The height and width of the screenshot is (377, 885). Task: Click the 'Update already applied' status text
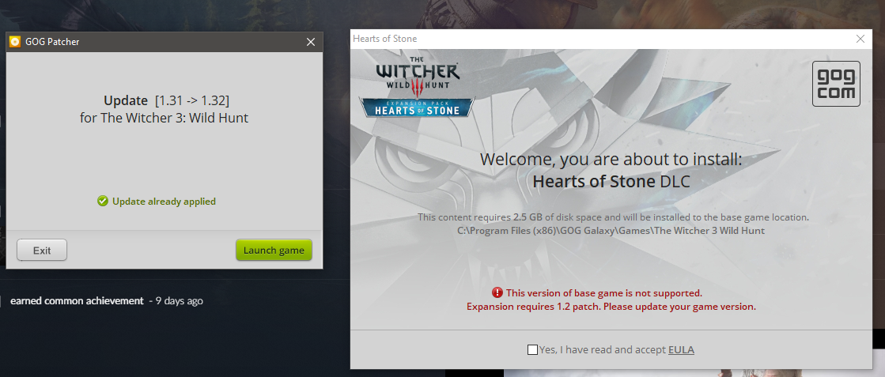164,201
